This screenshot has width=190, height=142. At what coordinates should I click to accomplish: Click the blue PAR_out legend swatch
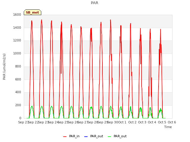[86, 137]
